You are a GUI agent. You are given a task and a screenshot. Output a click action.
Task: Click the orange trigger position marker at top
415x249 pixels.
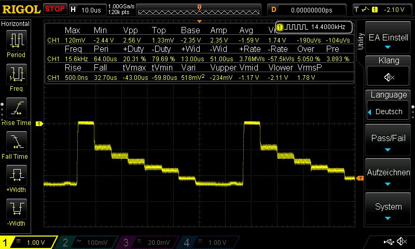point(199,7)
